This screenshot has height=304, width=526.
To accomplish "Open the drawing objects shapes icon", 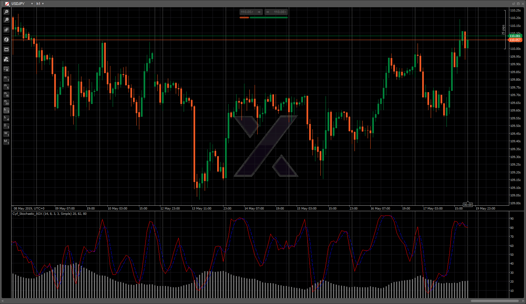I will (x=6, y=59).
